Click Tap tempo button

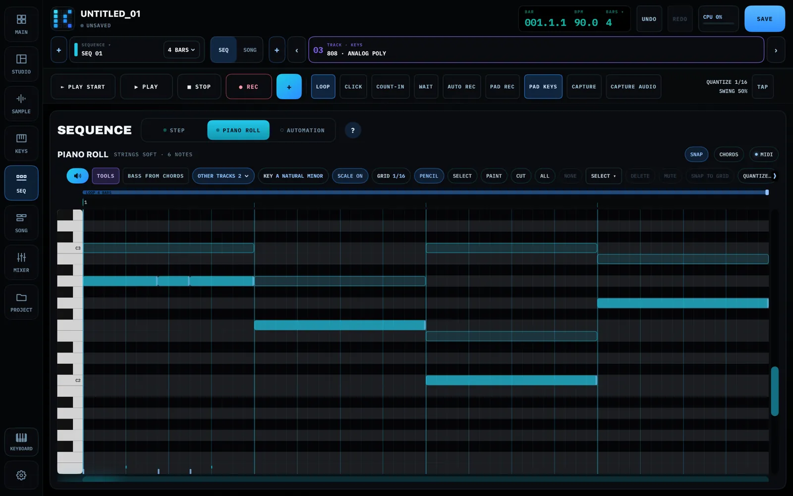pyautogui.click(x=762, y=87)
